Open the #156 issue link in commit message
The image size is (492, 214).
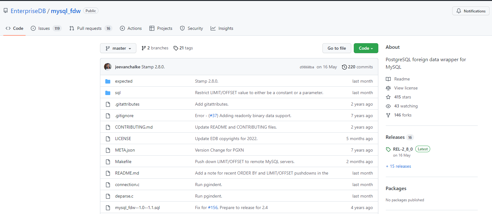tap(213, 208)
